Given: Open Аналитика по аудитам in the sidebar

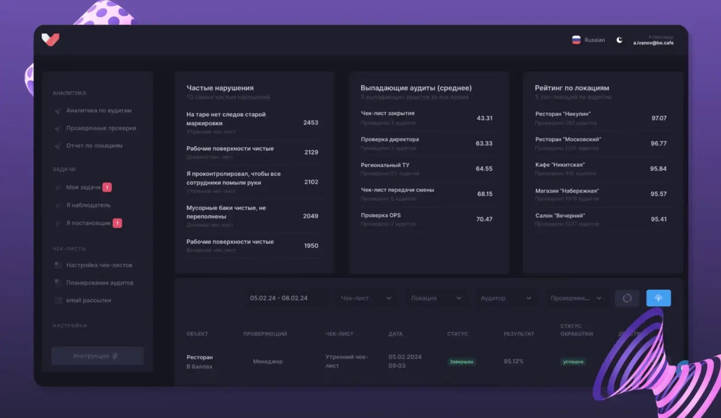Looking at the screenshot, I should 99,111.
